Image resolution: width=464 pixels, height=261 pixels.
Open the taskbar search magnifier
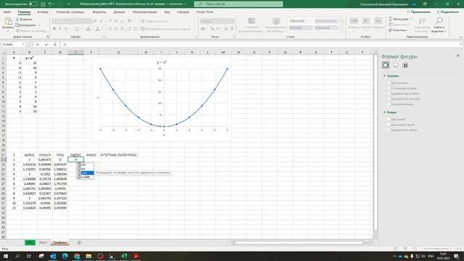coord(17,256)
